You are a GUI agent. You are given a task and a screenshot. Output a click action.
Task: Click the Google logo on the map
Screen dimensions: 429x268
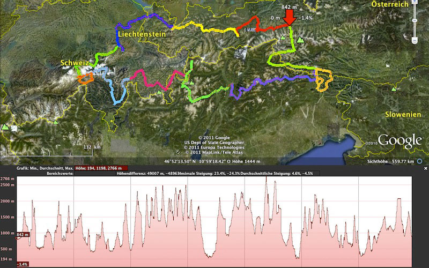pos(400,140)
